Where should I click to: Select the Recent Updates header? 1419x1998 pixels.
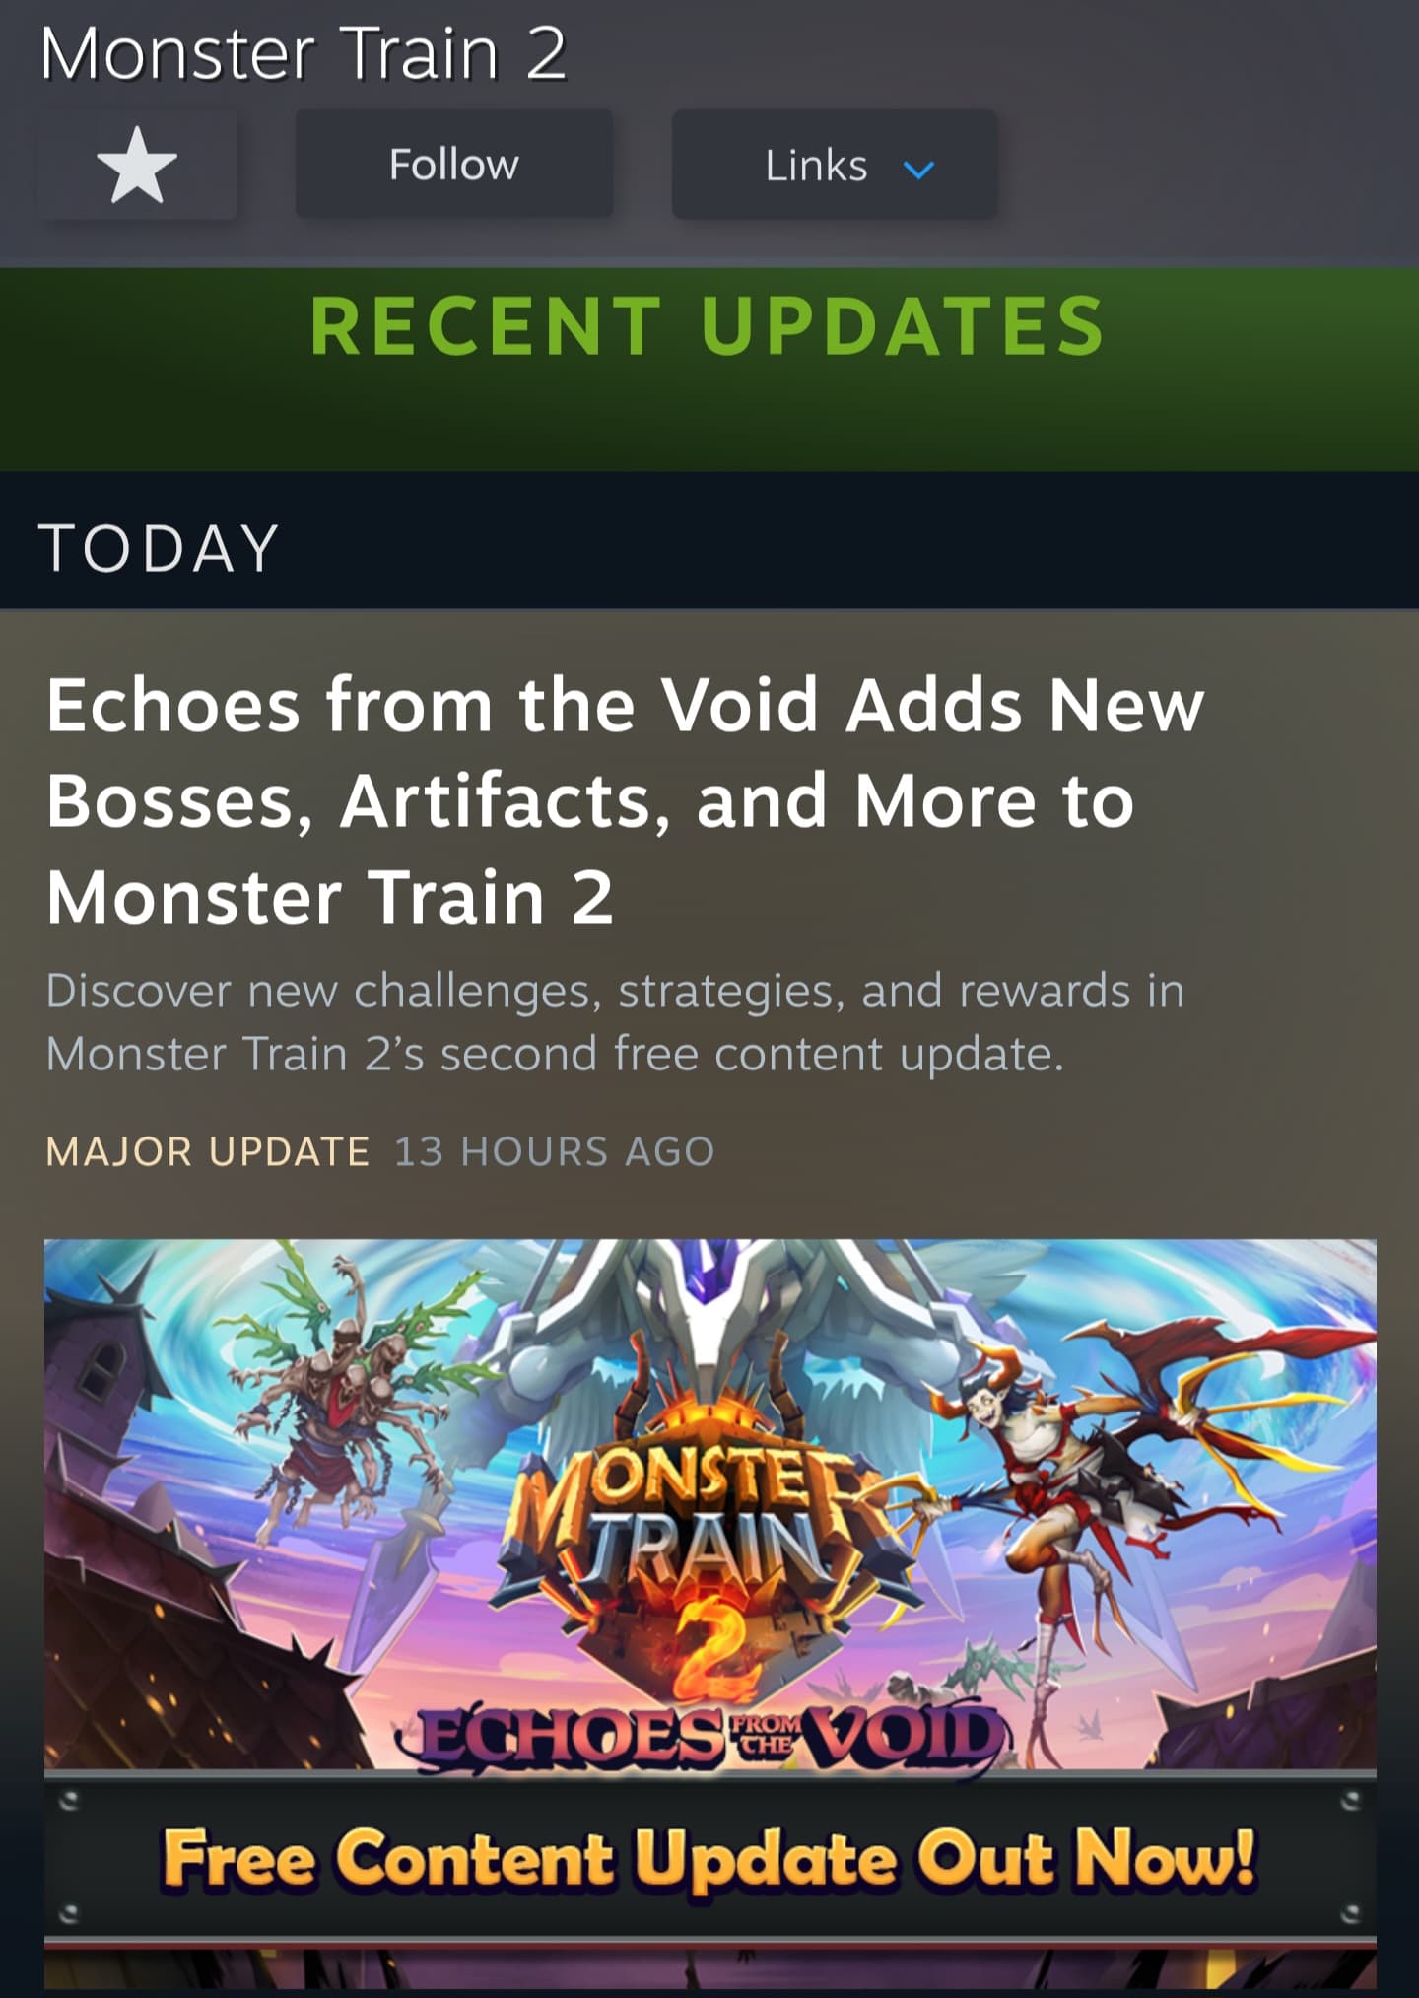pos(709,326)
